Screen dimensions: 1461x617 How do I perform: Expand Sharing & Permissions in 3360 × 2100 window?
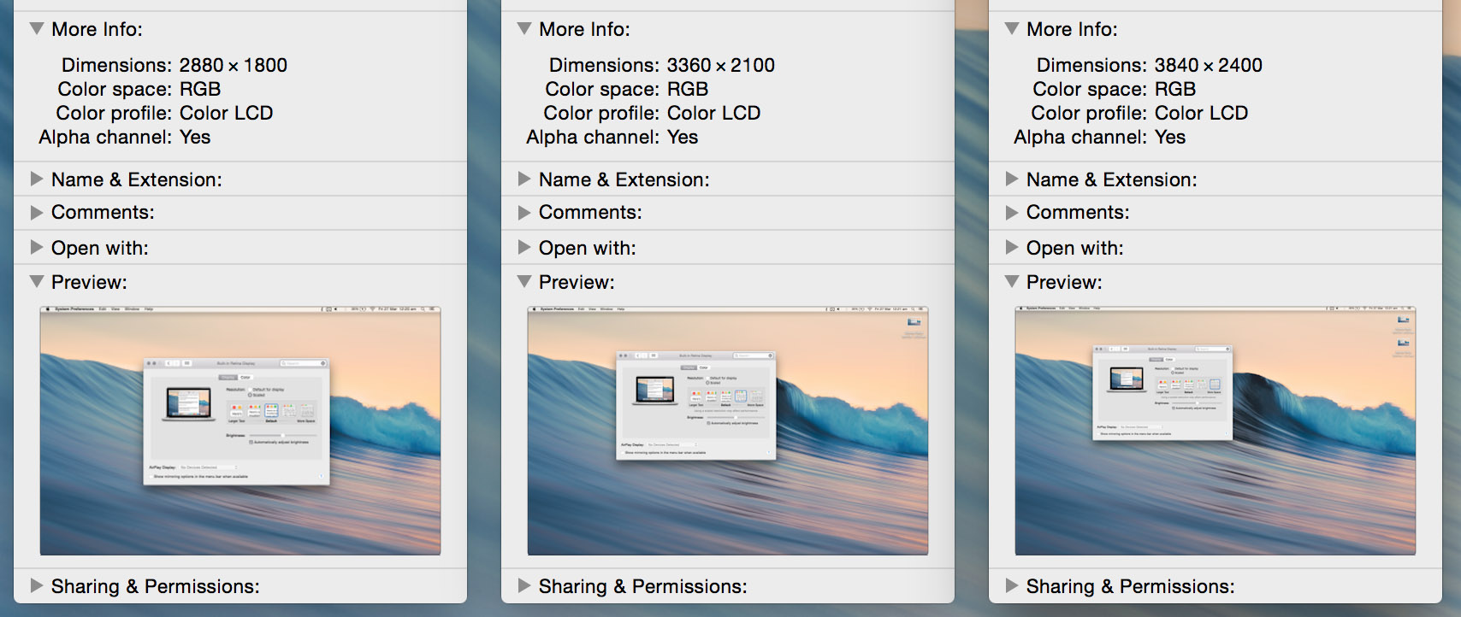[524, 585]
